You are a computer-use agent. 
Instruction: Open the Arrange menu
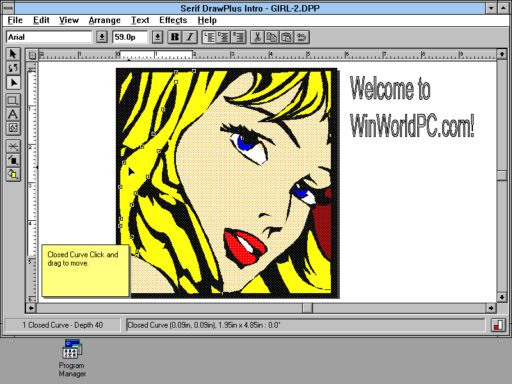click(x=104, y=20)
